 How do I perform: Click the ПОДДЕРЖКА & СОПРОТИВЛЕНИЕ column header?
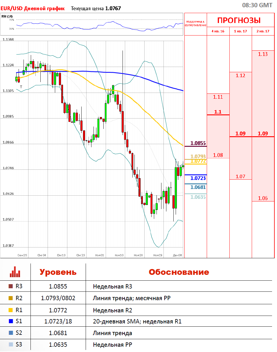195,24
